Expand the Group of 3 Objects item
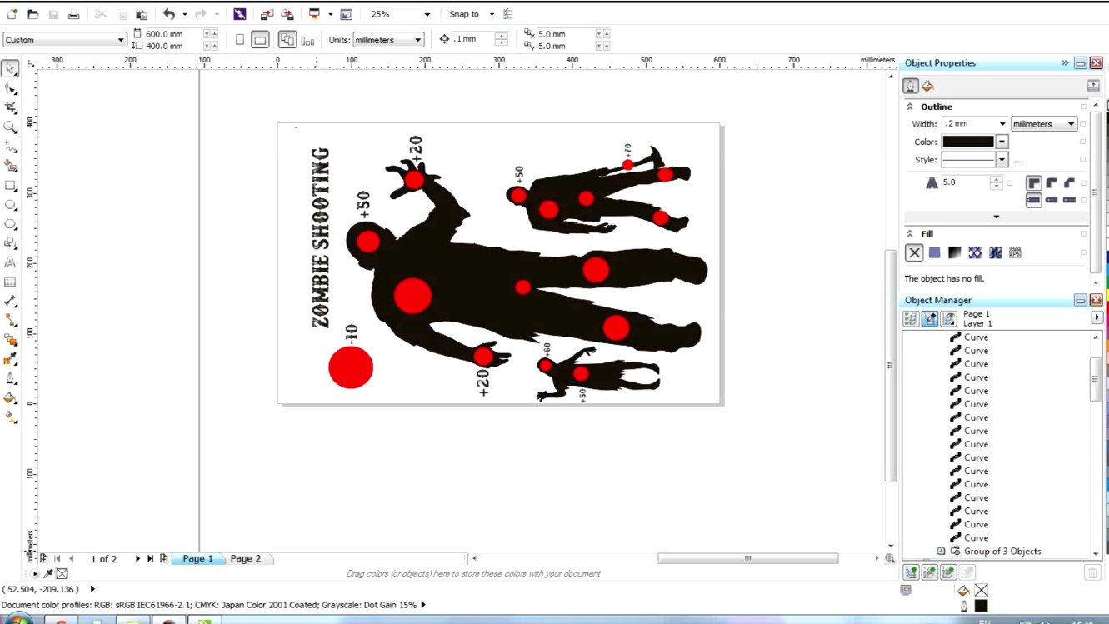1109x624 pixels. [942, 552]
